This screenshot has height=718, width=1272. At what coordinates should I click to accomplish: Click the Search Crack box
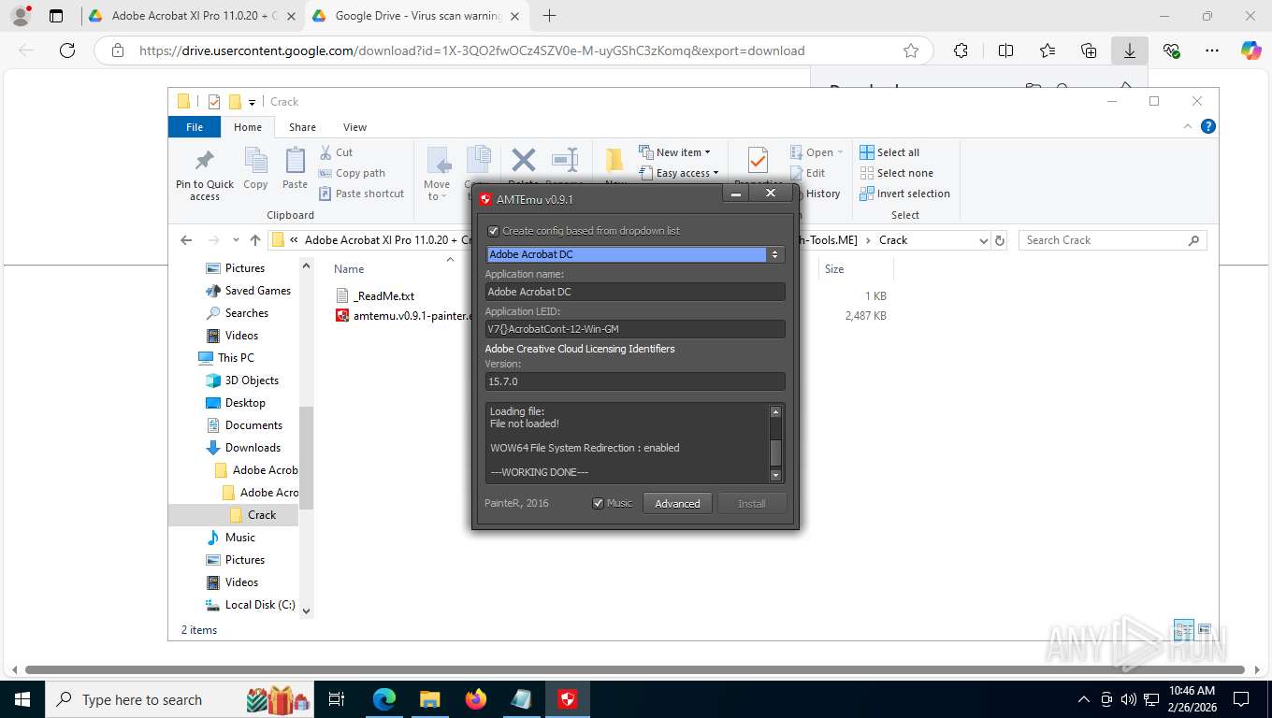pos(1112,240)
